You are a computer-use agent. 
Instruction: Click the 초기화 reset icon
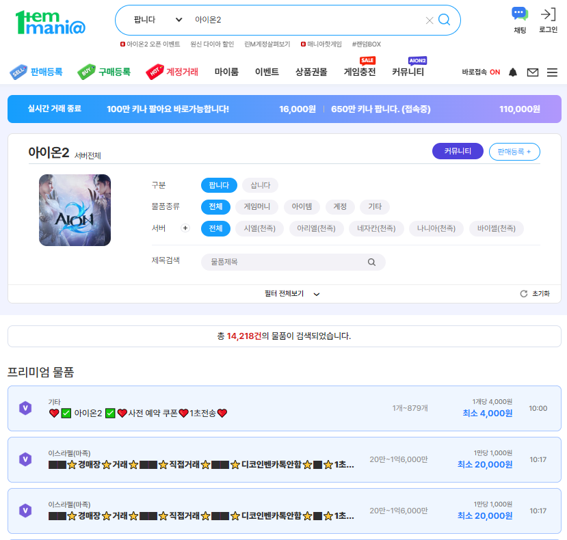524,293
